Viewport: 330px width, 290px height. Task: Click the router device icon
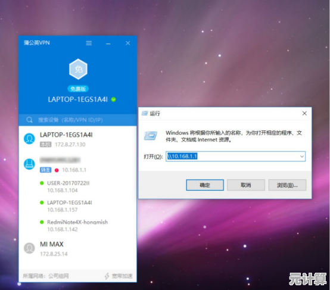tap(29, 164)
